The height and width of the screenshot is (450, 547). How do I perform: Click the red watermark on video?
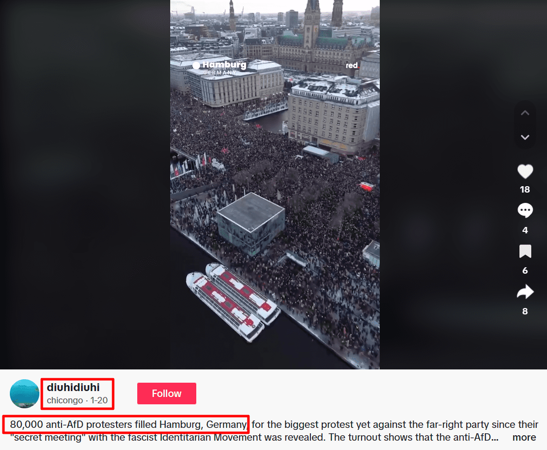352,65
